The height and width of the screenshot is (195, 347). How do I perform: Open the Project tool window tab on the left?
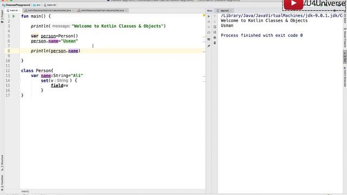(2, 17)
